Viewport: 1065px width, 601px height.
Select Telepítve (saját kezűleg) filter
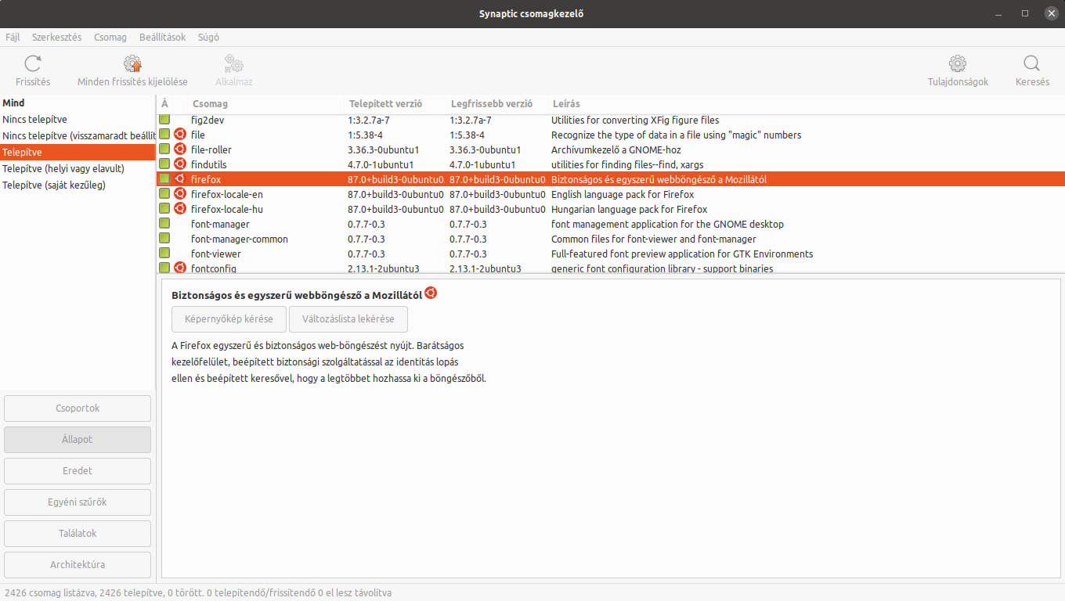tap(78, 185)
